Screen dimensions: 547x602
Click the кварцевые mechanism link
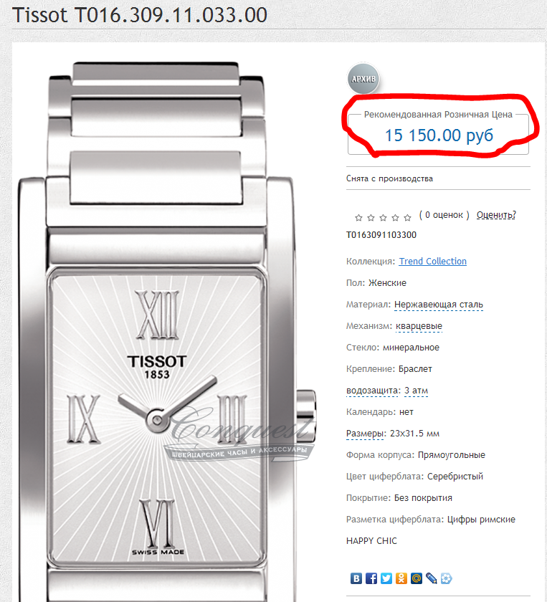pyautogui.click(x=419, y=326)
